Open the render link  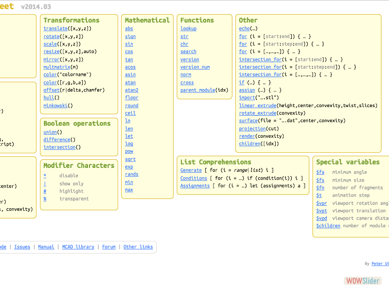247,136
